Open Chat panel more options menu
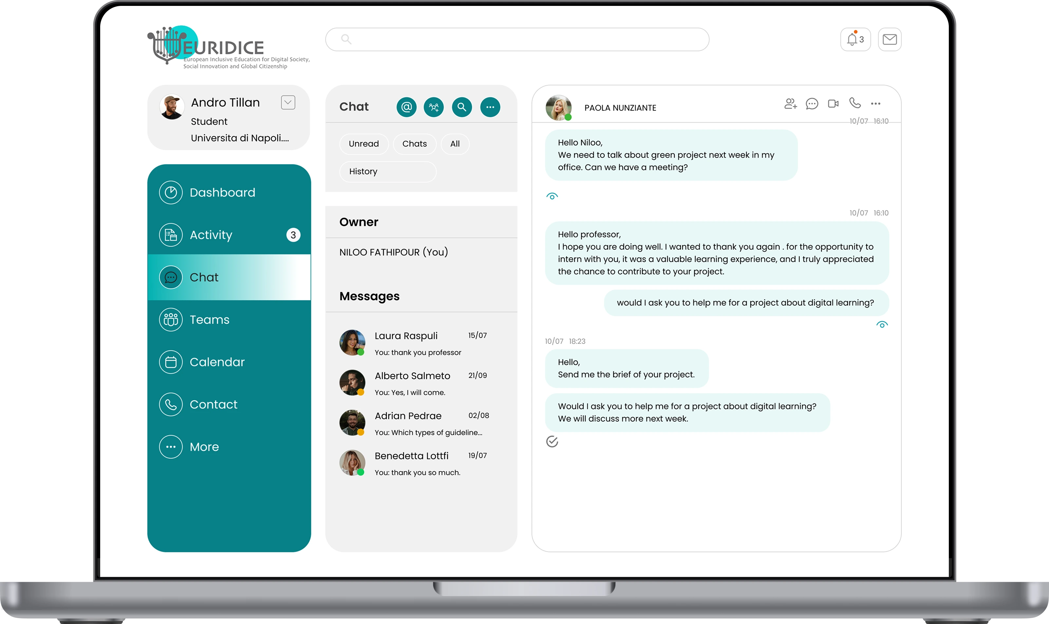Screen dimensions: 1049x624 (490, 107)
